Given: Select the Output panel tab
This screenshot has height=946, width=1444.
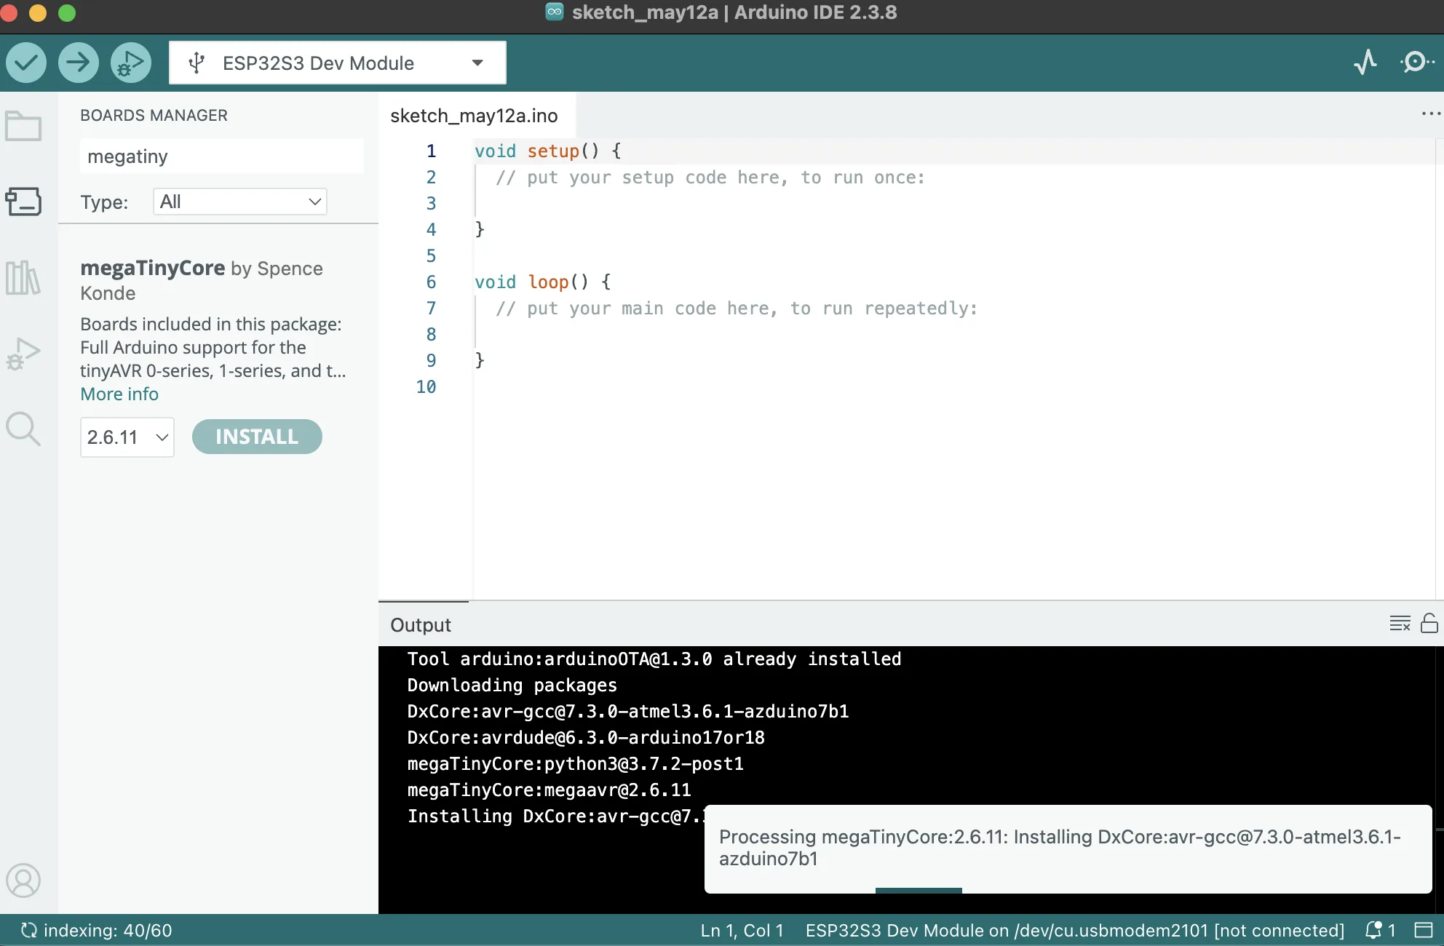Looking at the screenshot, I should tap(421, 625).
